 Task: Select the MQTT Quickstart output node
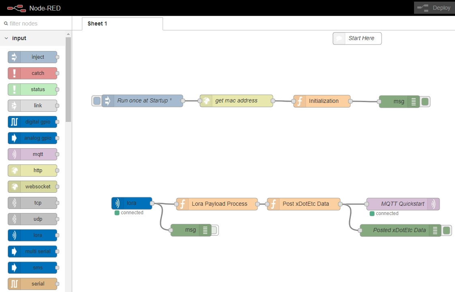point(403,204)
